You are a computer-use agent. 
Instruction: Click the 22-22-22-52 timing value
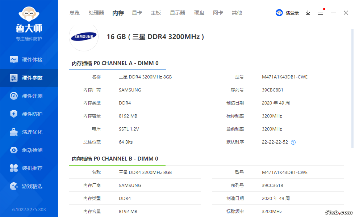coord(275,142)
